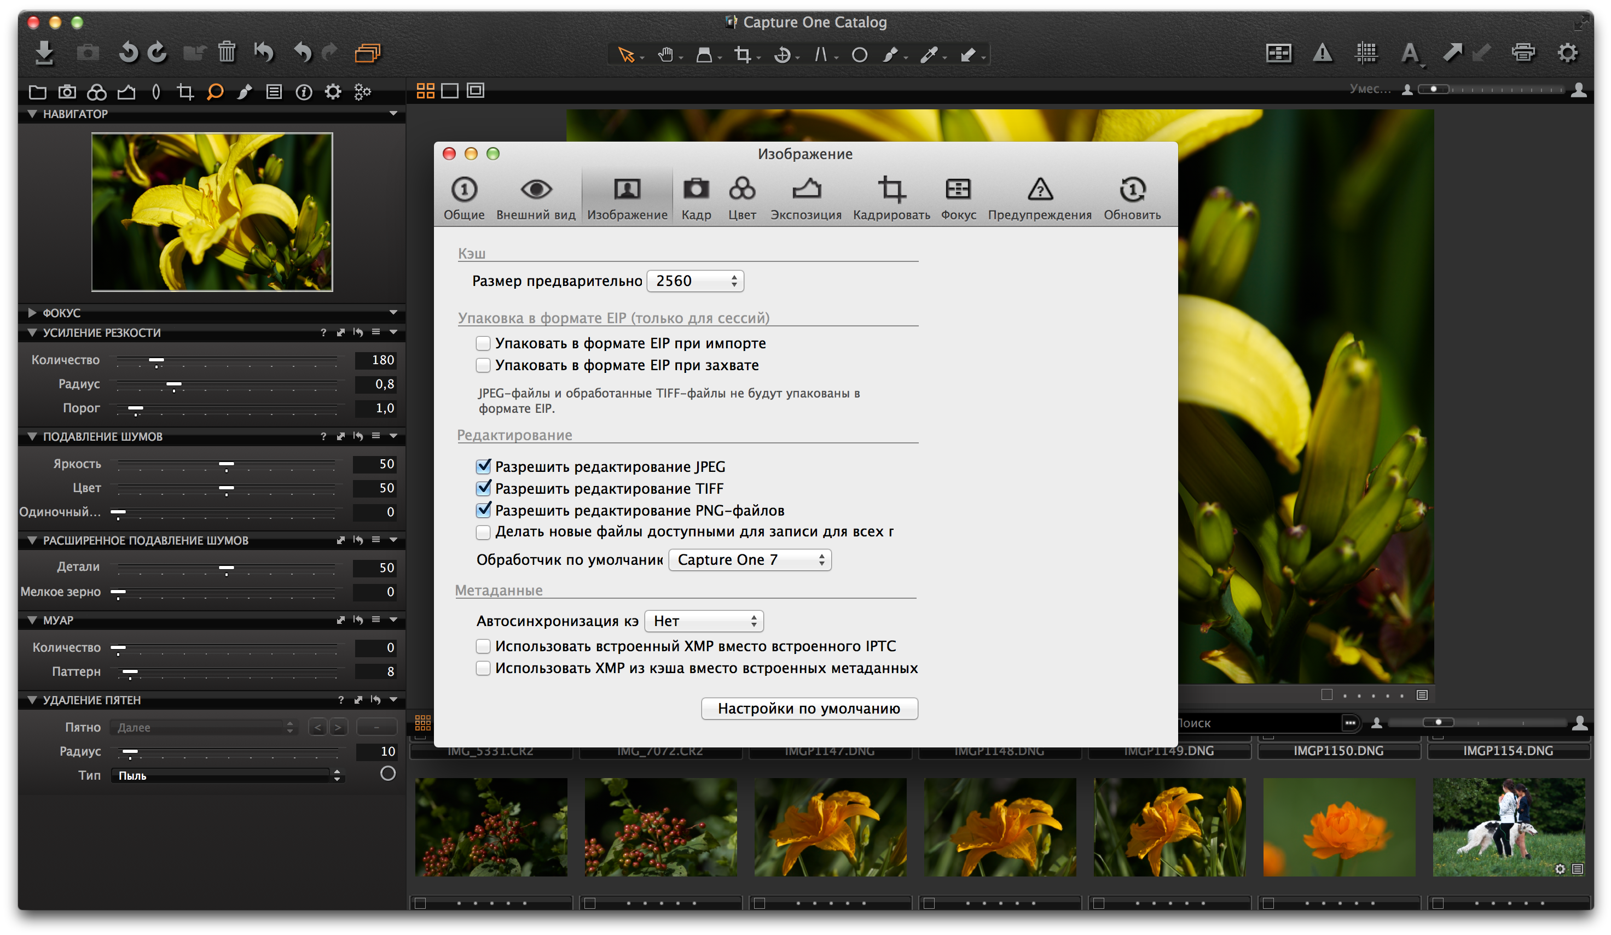
Task: Click the trash delete icon
Action: 227,52
